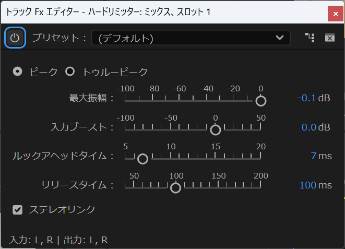Click the 最大振幅 slider handle
This screenshot has height=249, width=345.
260,101
